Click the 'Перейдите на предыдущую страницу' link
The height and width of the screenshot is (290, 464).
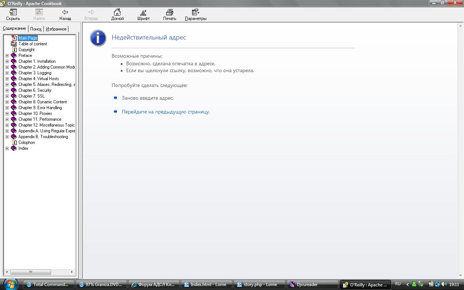(x=166, y=112)
